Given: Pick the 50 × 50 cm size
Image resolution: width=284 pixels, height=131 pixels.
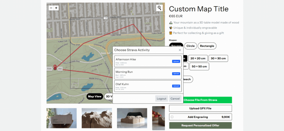Looking at the screenshot, I should click(x=199, y=66).
